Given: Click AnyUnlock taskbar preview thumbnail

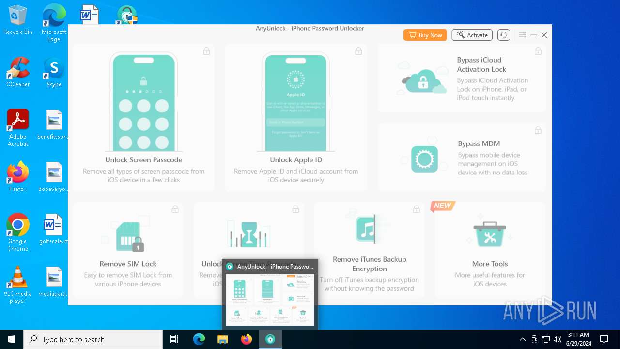Looking at the screenshot, I should [270, 300].
